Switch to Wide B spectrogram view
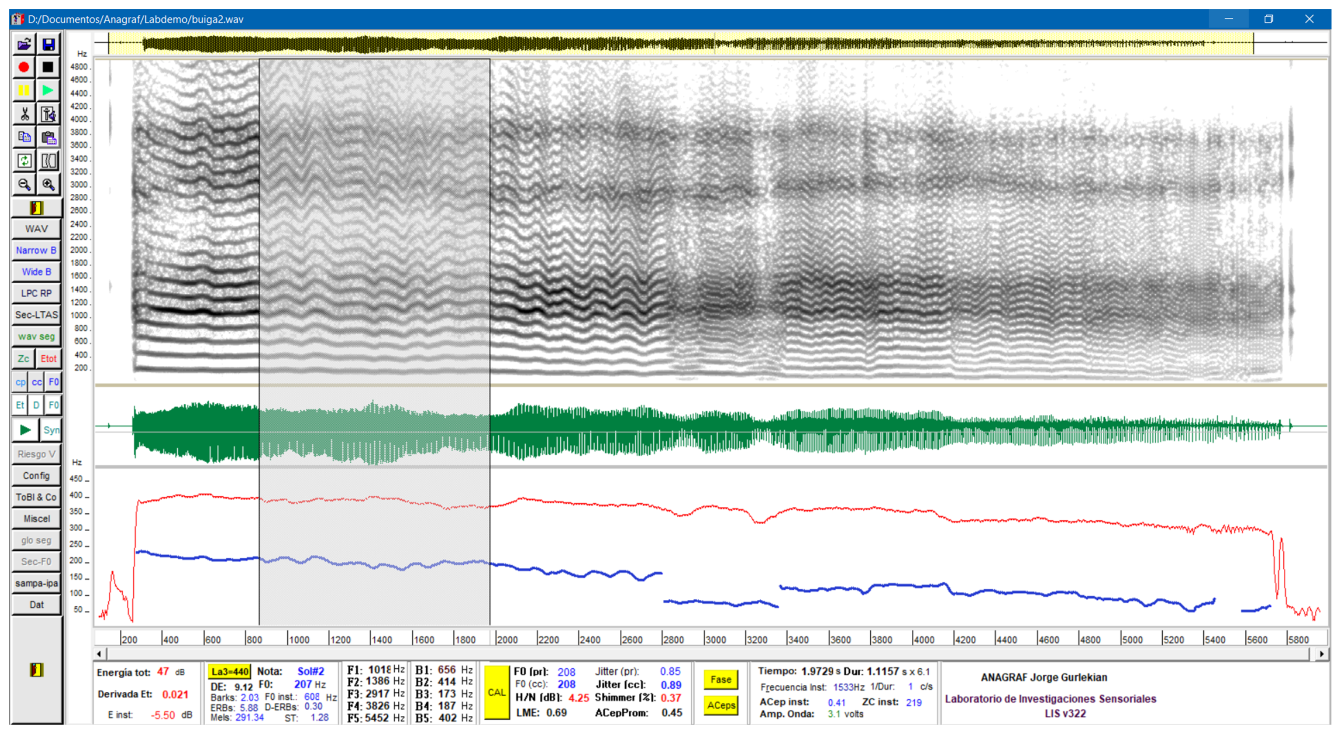 coord(36,272)
